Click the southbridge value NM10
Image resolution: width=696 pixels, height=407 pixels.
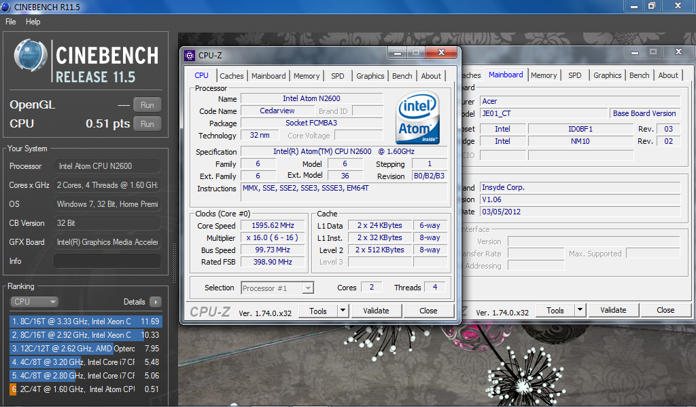(580, 141)
